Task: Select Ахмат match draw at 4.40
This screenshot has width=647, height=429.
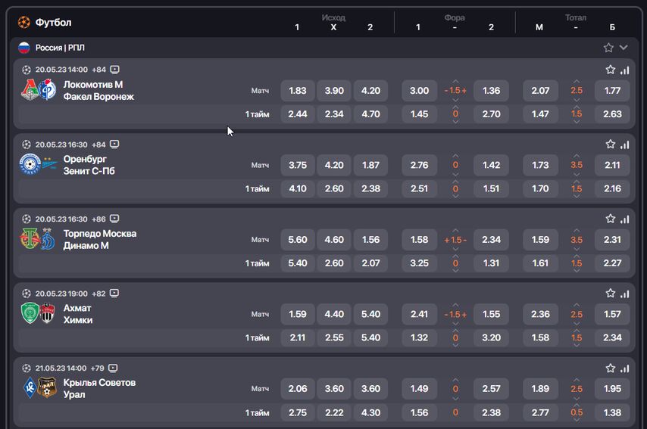Action: pos(334,314)
